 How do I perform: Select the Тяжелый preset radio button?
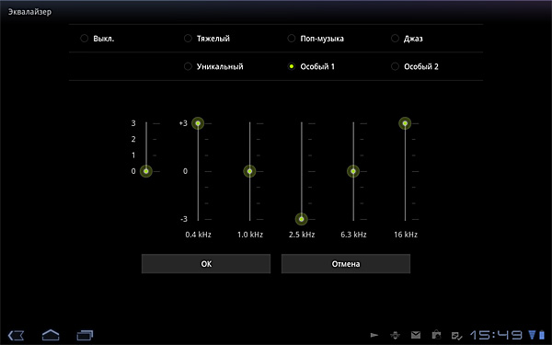point(207,39)
